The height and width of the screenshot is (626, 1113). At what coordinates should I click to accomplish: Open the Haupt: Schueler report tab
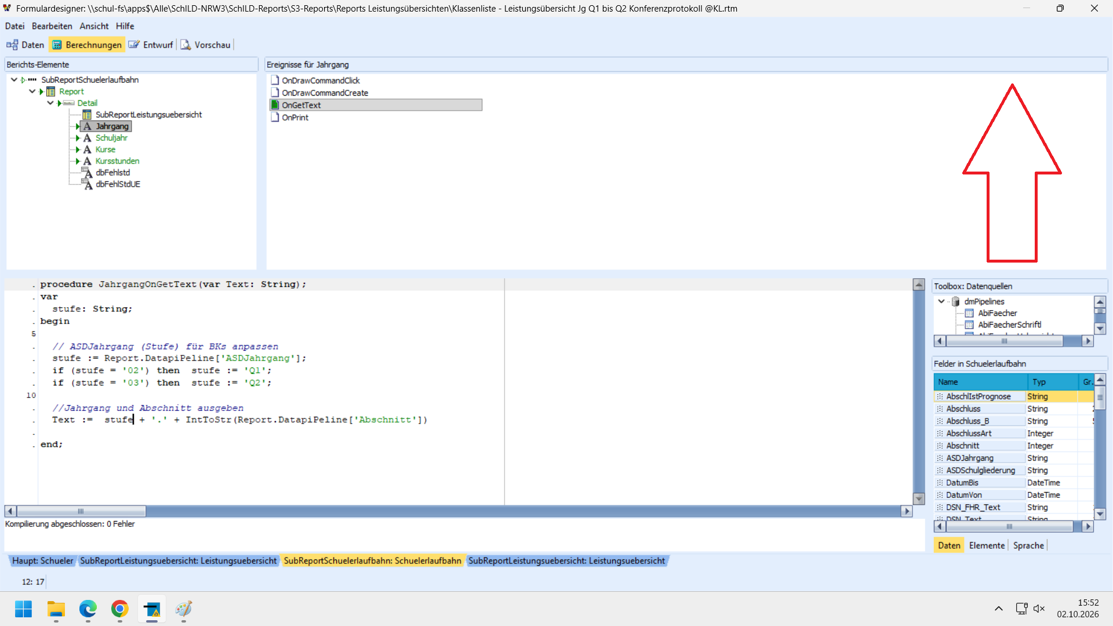(x=42, y=561)
